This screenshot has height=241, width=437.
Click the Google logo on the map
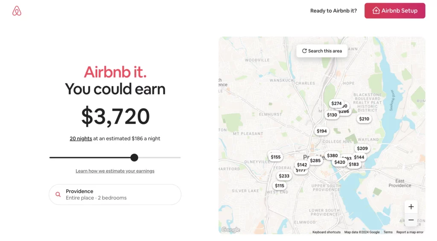pos(231,230)
